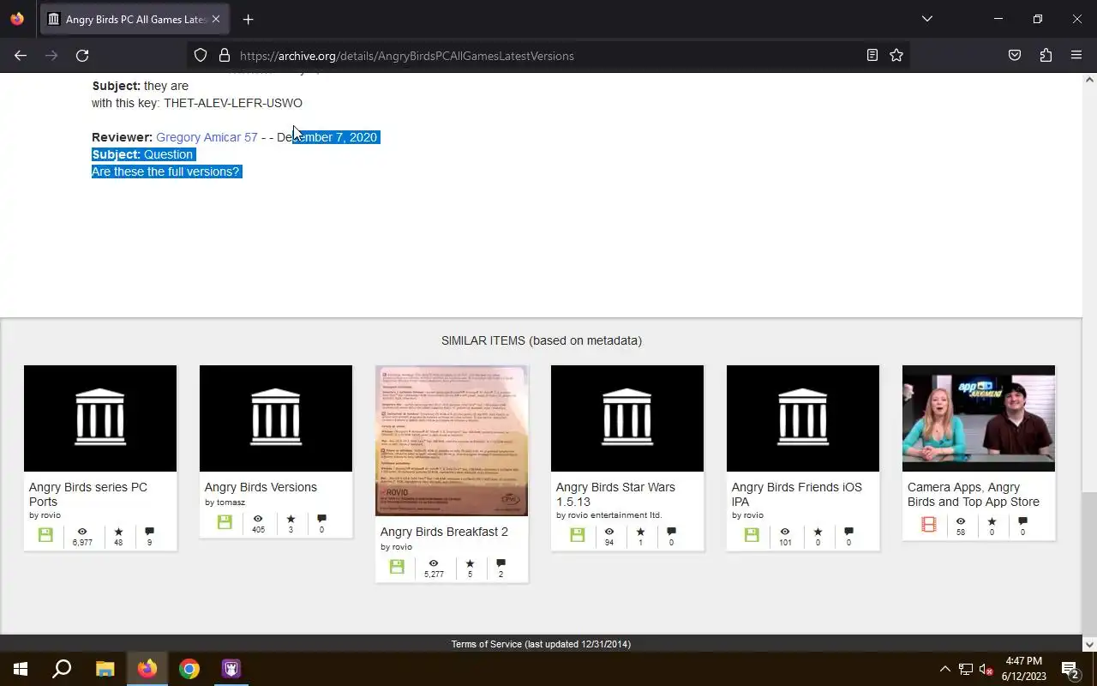This screenshot has width=1097, height=686.
Task: Click the muted volume tray icon
Action: click(986, 669)
